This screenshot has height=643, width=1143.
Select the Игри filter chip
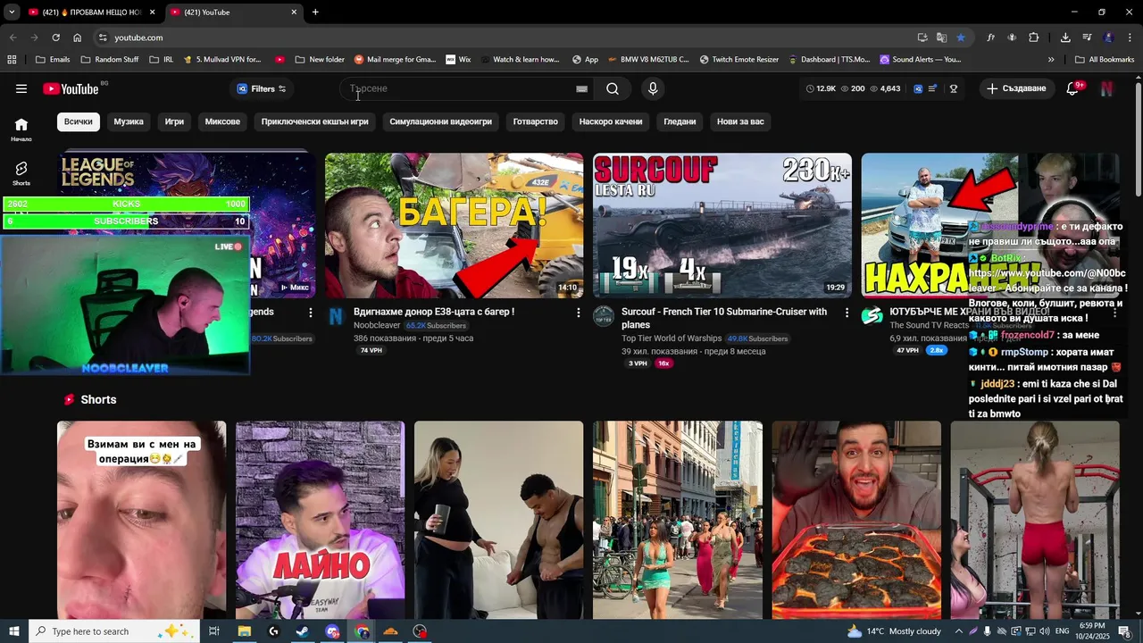point(174,121)
